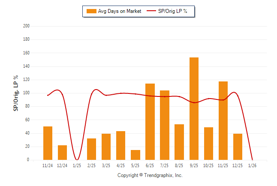Click the red line legend marker
Image resolution: width=277 pixels, height=186 pixels.
click(x=151, y=11)
